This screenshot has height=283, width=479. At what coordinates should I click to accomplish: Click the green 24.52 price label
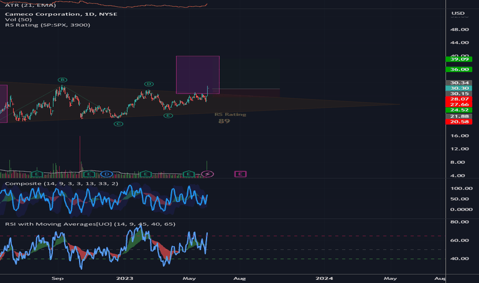[x=459, y=110]
